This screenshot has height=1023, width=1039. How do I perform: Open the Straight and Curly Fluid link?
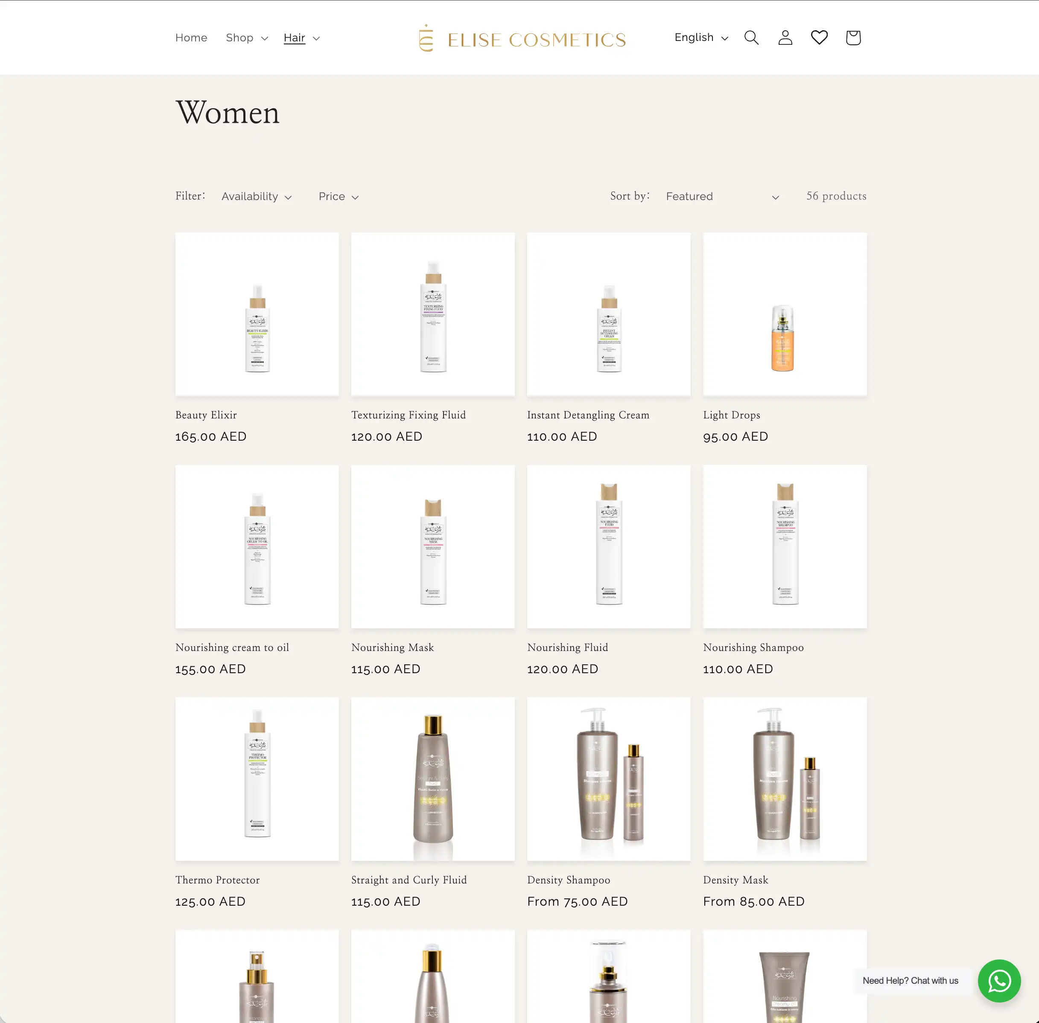click(409, 880)
